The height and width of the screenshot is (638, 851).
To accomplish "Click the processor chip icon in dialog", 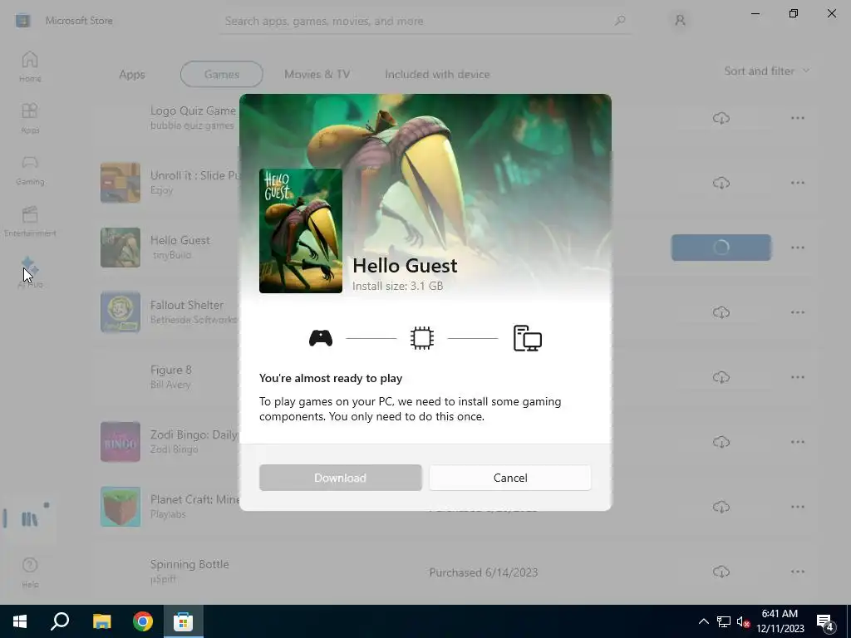I will [x=421, y=338].
